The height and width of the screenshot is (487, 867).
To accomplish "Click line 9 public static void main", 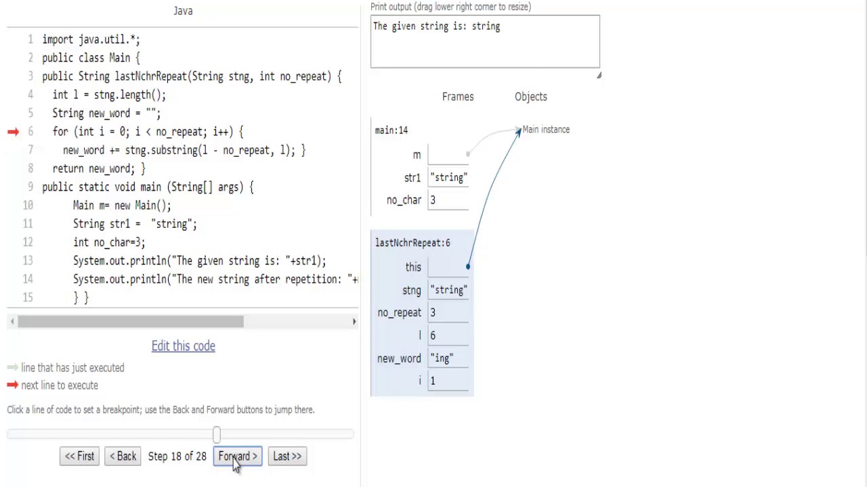I will pos(148,187).
